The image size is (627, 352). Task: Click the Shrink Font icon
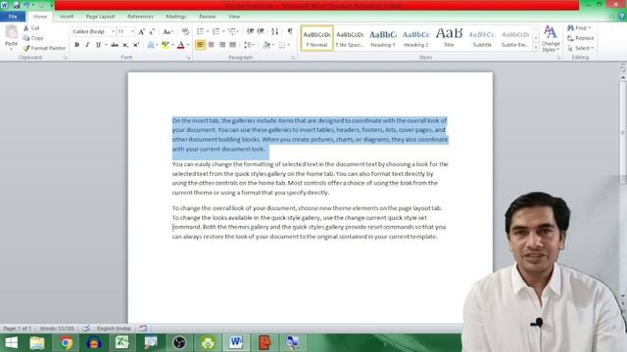[152, 31]
